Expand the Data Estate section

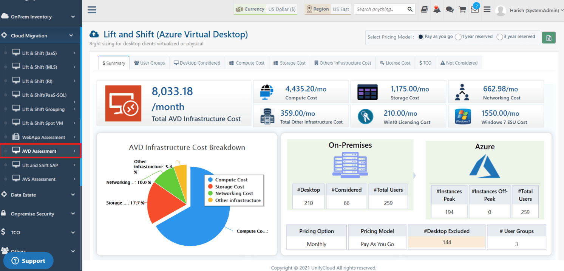pyautogui.click(x=40, y=195)
